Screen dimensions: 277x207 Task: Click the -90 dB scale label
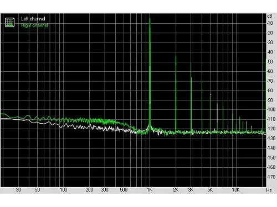tap(270, 100)
